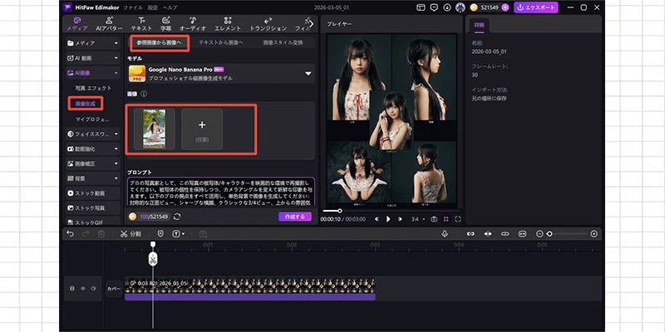Open the メディア tab in the top toolbar

click(77, 24)
